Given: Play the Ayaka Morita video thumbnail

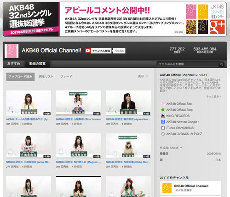Looking at the screenshot, I should click(x=128, y=103).
